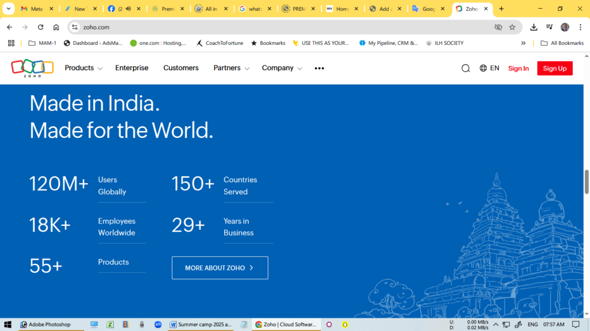
Task: Go to the Zoho logo homepage
Action: [32, 68]
